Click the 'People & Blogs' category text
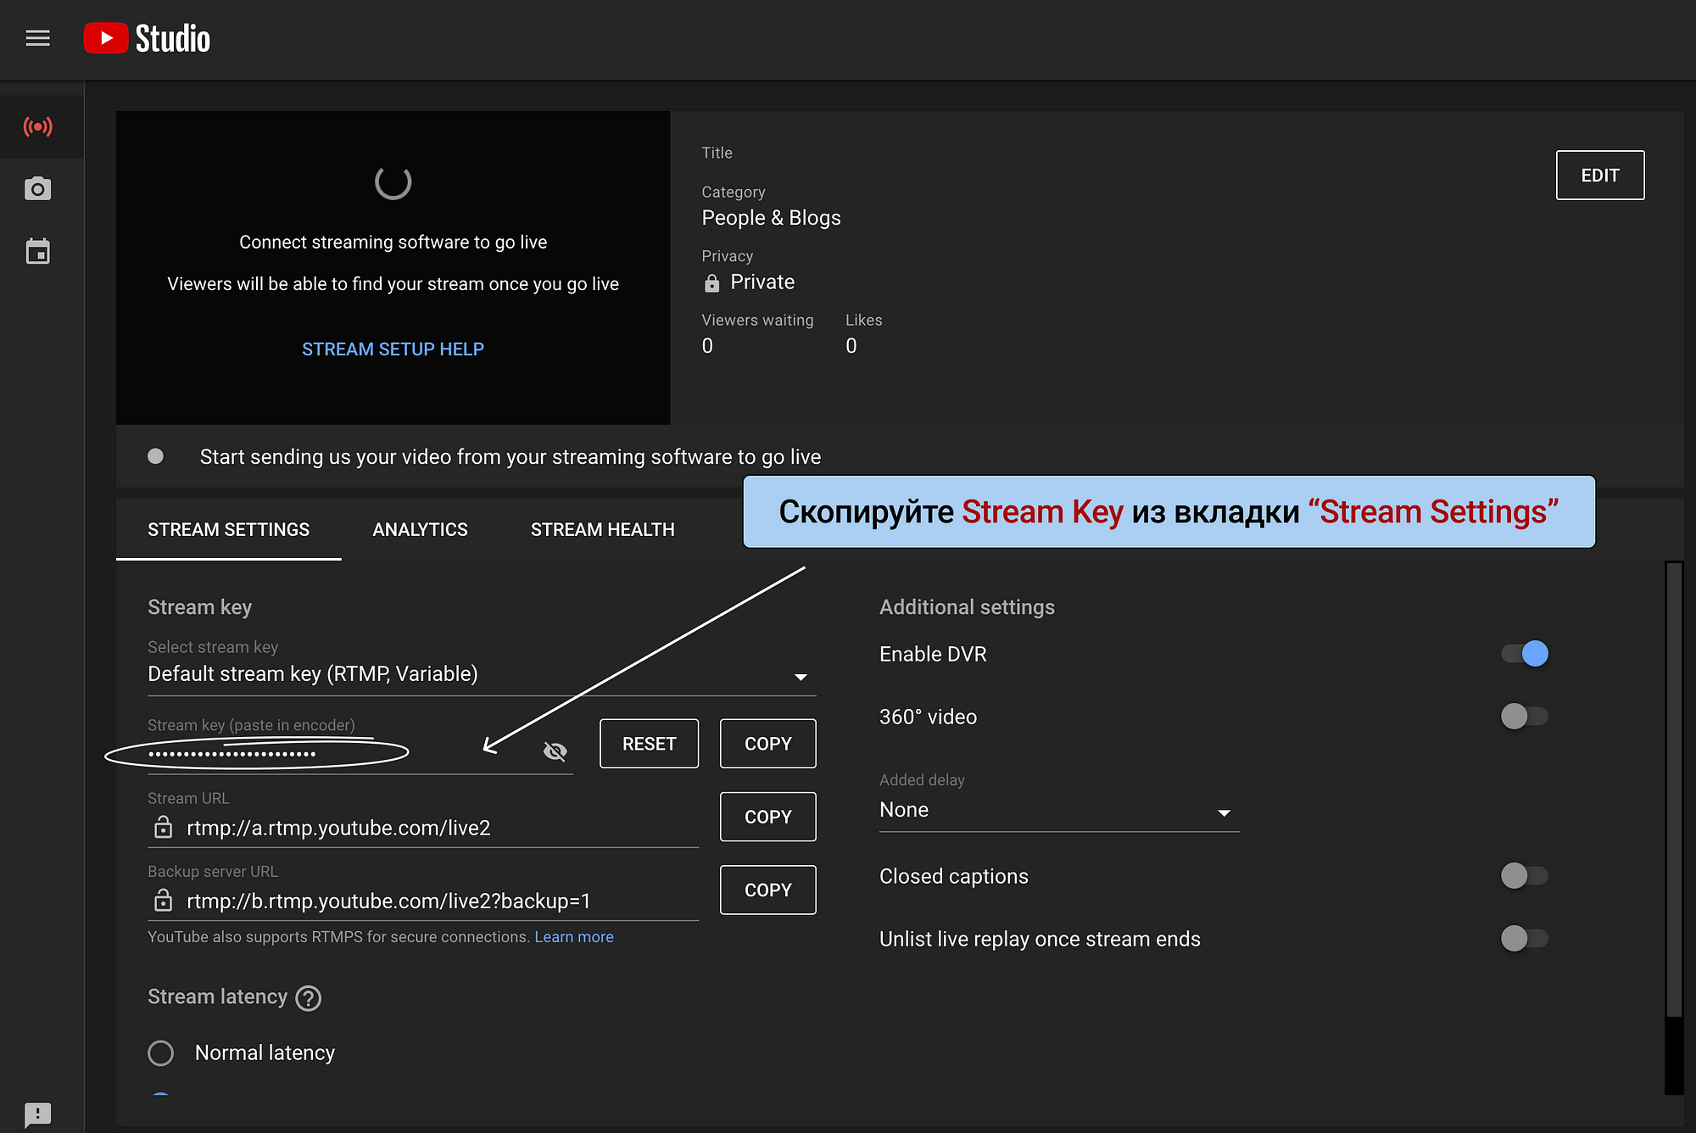 pos(772,218)
